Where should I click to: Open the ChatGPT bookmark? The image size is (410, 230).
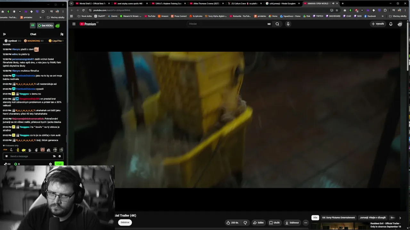(100, 16)
